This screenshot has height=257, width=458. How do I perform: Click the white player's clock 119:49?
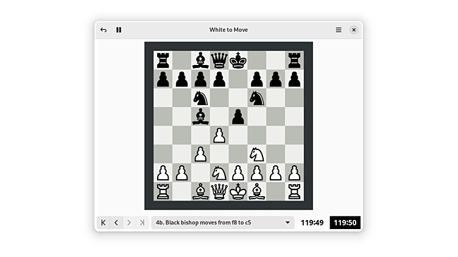coord(312,223)
